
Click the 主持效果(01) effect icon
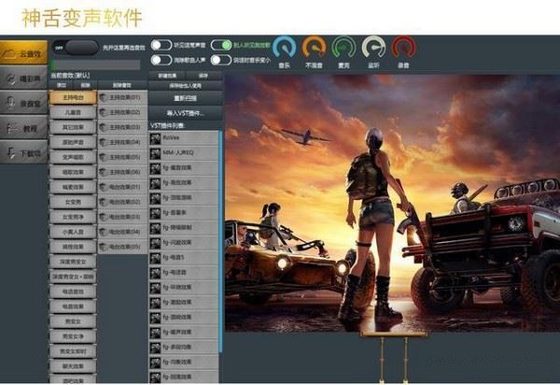104,96
